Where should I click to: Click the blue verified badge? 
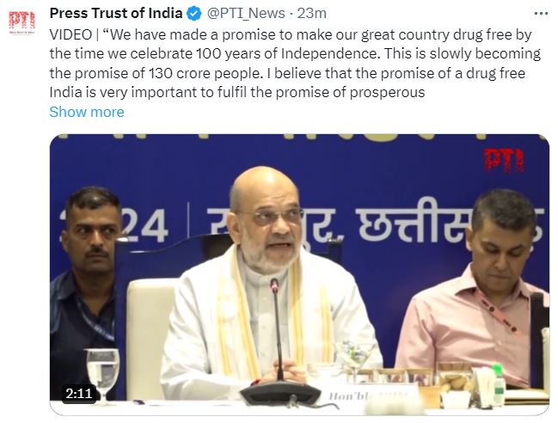click(x=194, y=14)
